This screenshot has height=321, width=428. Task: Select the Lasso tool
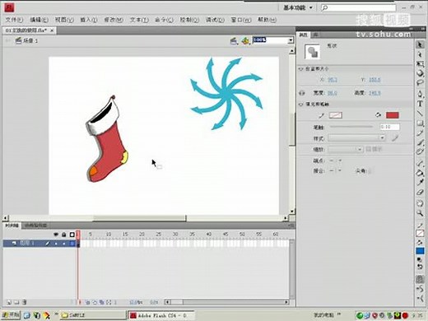click(420, 82)
